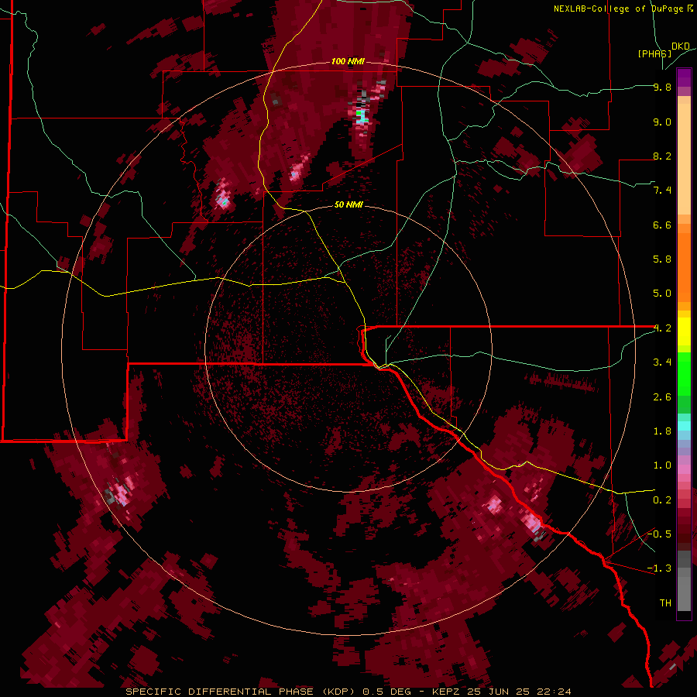The width and height of the screenshot is (697, 697).
Task: Select the -1.3 scale value
Action: pos(660,568)
